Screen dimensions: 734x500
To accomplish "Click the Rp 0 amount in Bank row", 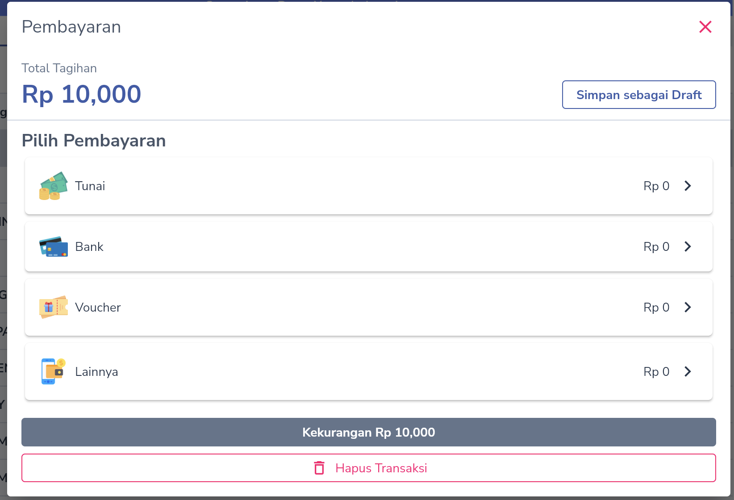I will [x=656, y=246].
